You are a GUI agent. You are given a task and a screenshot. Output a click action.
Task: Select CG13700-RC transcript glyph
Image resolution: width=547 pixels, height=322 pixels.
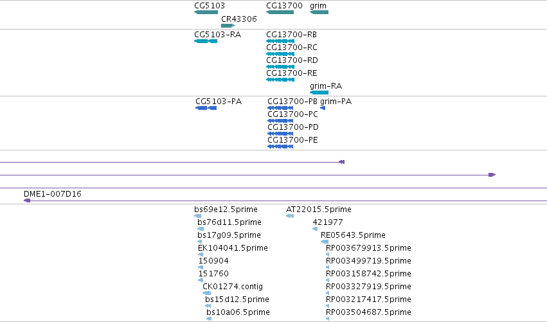[x=280, y=54]
